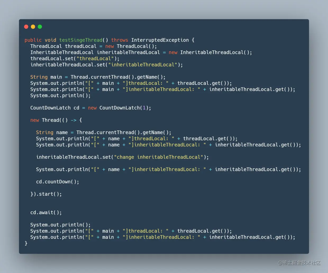The height and width of the screenshot is (273, 328).
Task: Select the variable name inheritableThreadLocal declaration
Action: click(x=129, y=52)
